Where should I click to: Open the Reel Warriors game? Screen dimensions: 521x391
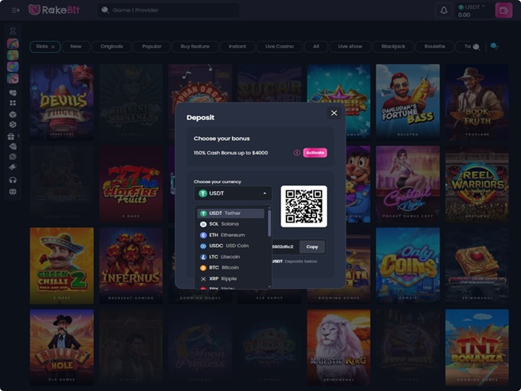tap(477, 184)
